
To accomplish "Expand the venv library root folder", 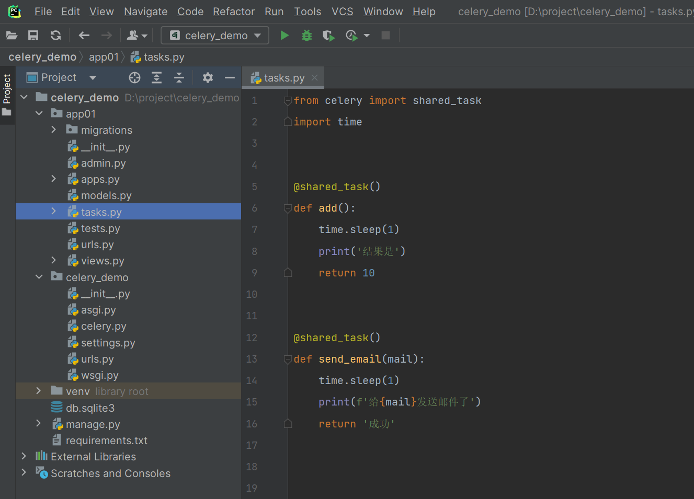I will [x=38, y=391].
